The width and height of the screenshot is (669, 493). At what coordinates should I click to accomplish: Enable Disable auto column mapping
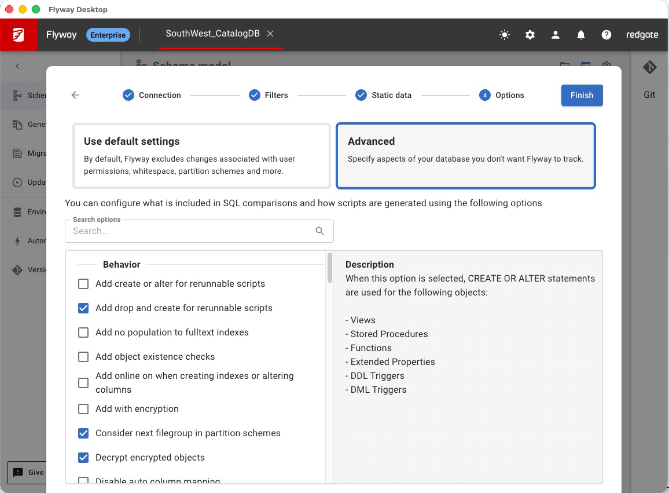(x=83, y=481)
